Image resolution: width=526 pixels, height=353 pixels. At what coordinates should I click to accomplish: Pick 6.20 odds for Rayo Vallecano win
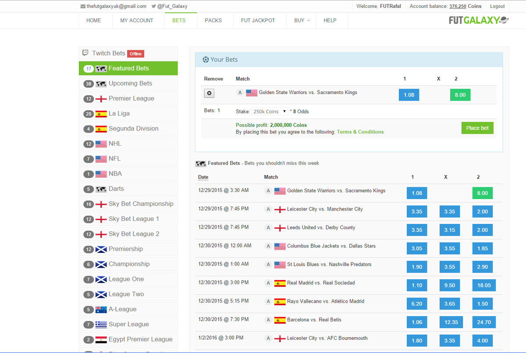click(x=417, y=304)
